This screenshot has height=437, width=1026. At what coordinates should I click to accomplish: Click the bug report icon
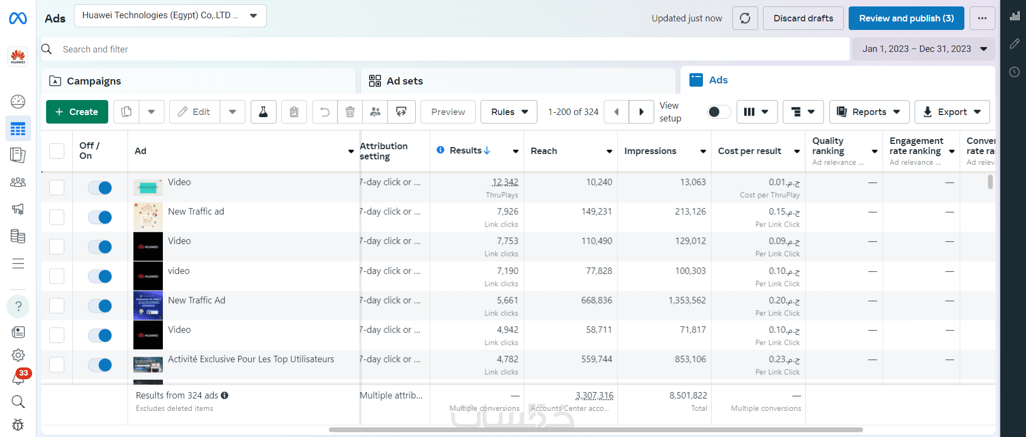coord(18,425)
